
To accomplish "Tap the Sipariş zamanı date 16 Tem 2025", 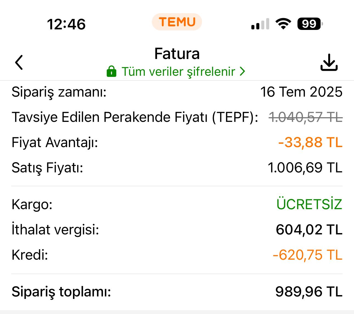I will 301,92.
